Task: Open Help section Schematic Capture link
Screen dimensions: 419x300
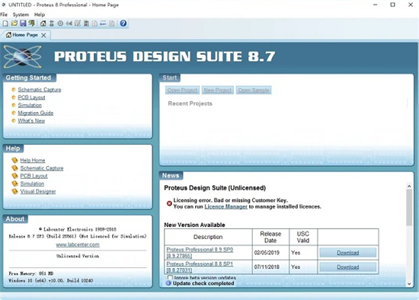Action: [42, 168]
